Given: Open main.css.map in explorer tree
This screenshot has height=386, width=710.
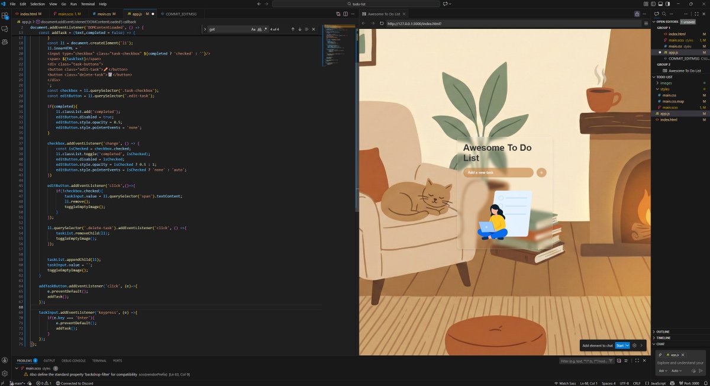Looking at the screenshot, I should 673,101.
